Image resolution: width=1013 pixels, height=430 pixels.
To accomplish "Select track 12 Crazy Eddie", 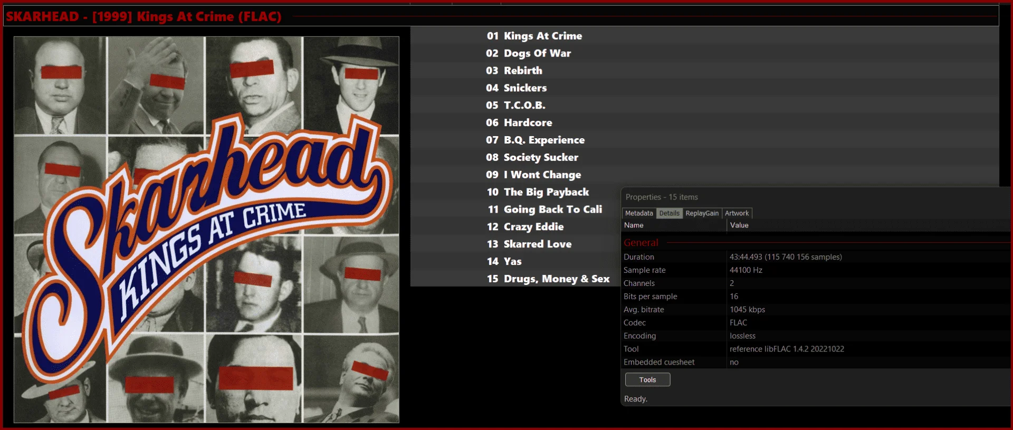I will click(525, 227).
